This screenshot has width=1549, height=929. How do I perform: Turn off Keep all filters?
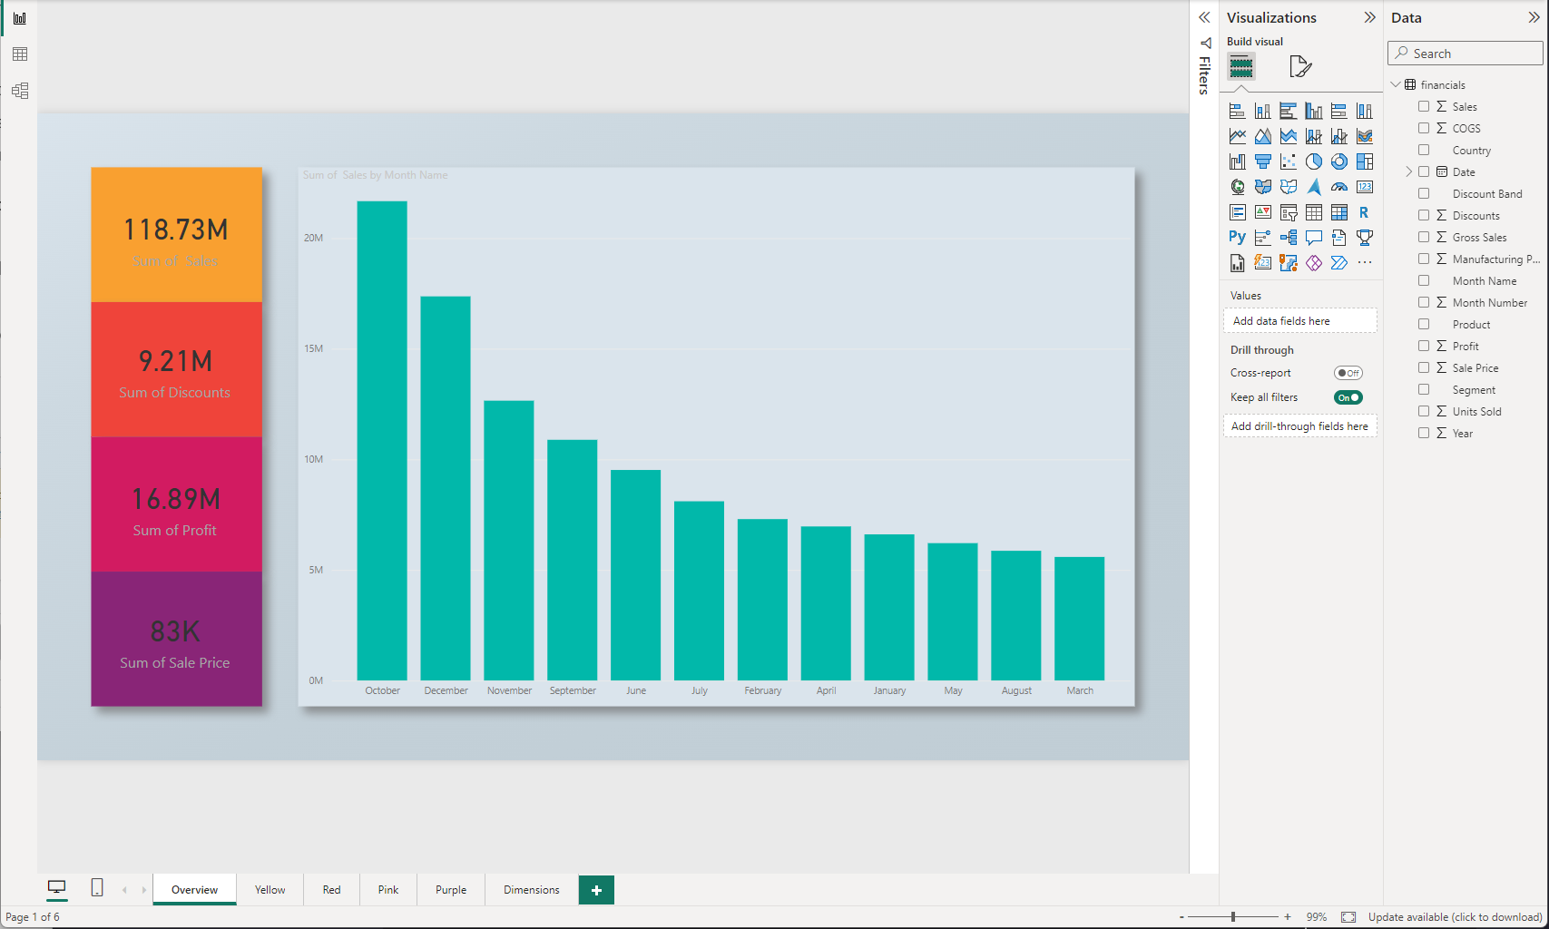click(x=1348, y=397)
